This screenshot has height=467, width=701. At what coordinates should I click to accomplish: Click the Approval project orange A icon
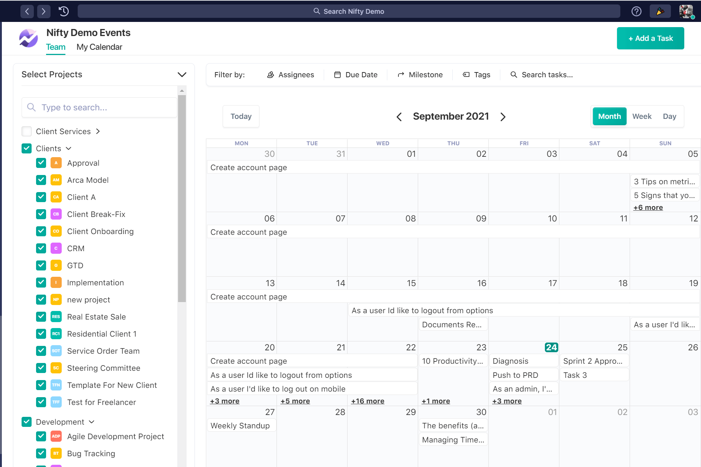point(56,163)
